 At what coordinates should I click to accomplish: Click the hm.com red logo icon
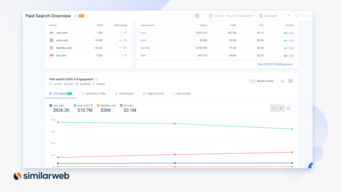(x=51, y=55)
